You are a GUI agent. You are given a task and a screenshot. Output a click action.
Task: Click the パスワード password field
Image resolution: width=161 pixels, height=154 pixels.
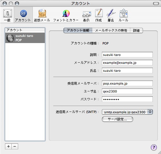(127, 99)
